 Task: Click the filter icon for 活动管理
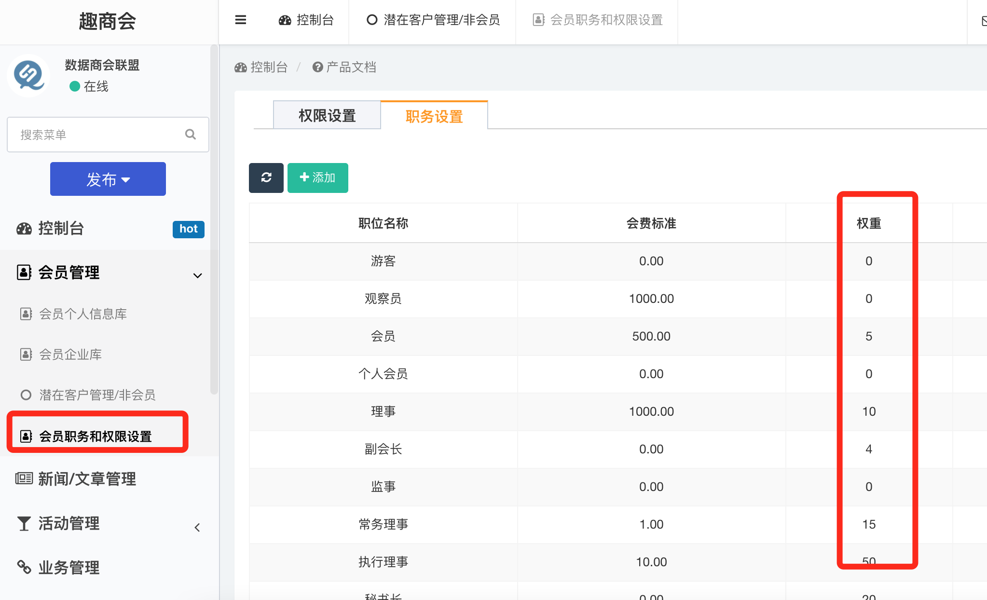click(24, 523)
